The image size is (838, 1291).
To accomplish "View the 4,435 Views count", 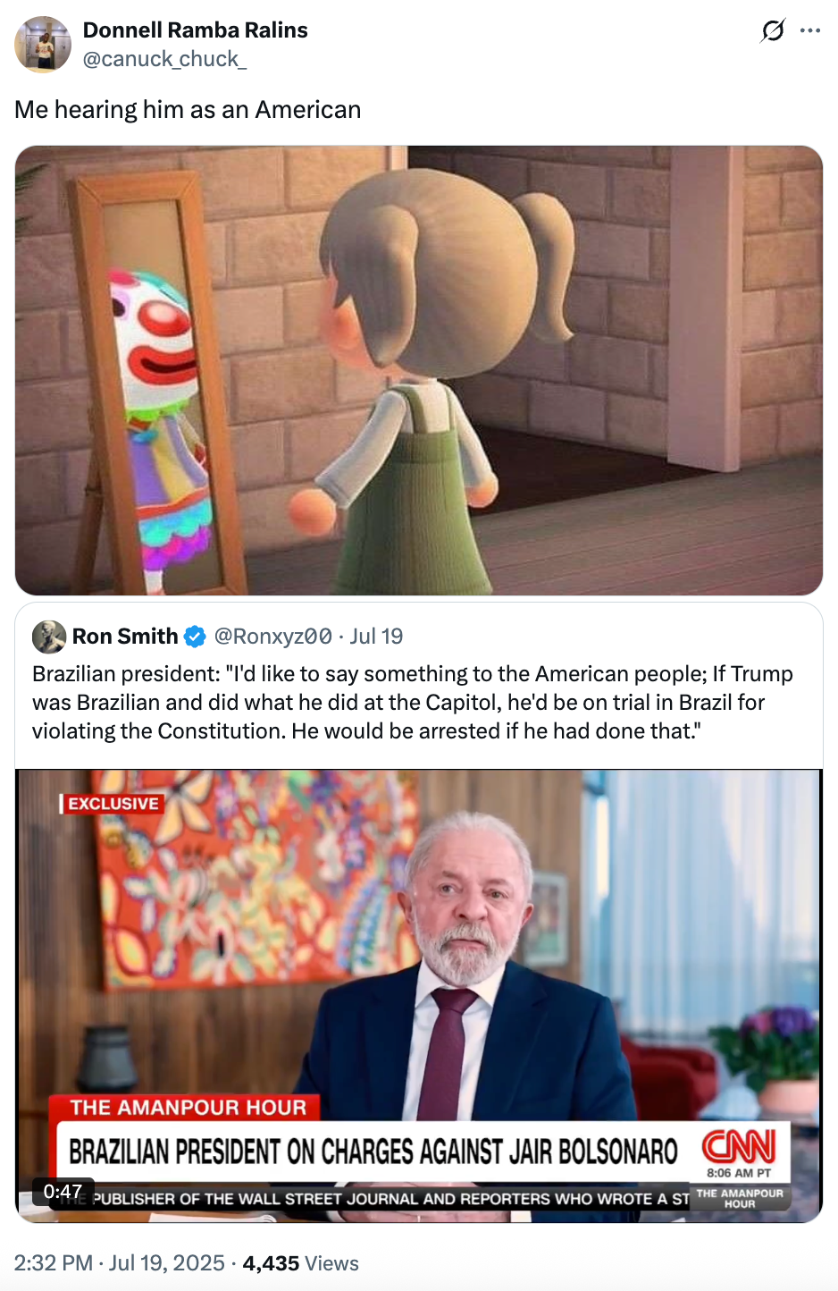I will (300, 1263).
